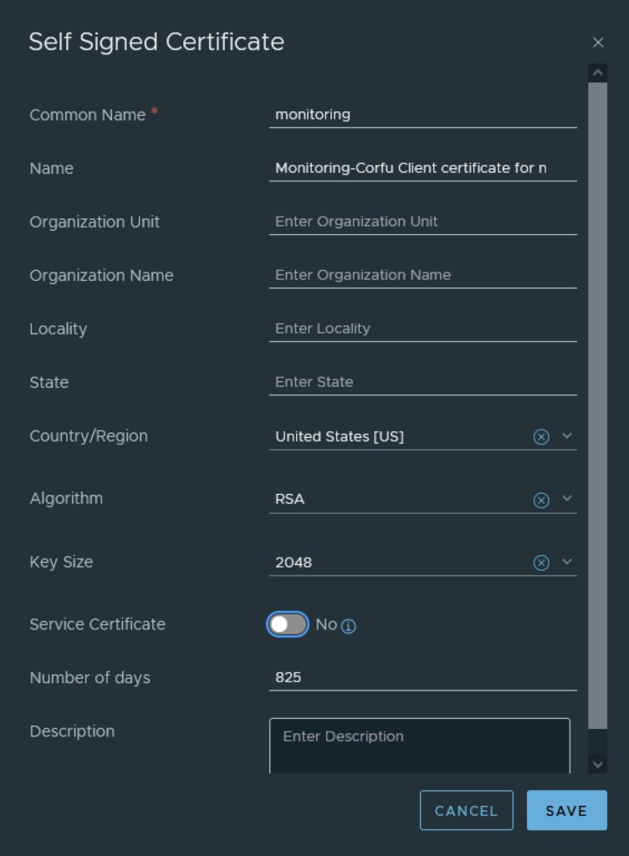Screen dimensions: 629x856
Task: Click the Locality input field
Action: (422, 329)
